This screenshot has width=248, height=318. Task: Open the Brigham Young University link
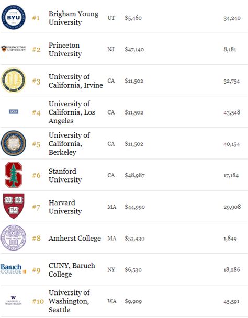[x=73, y=18]
